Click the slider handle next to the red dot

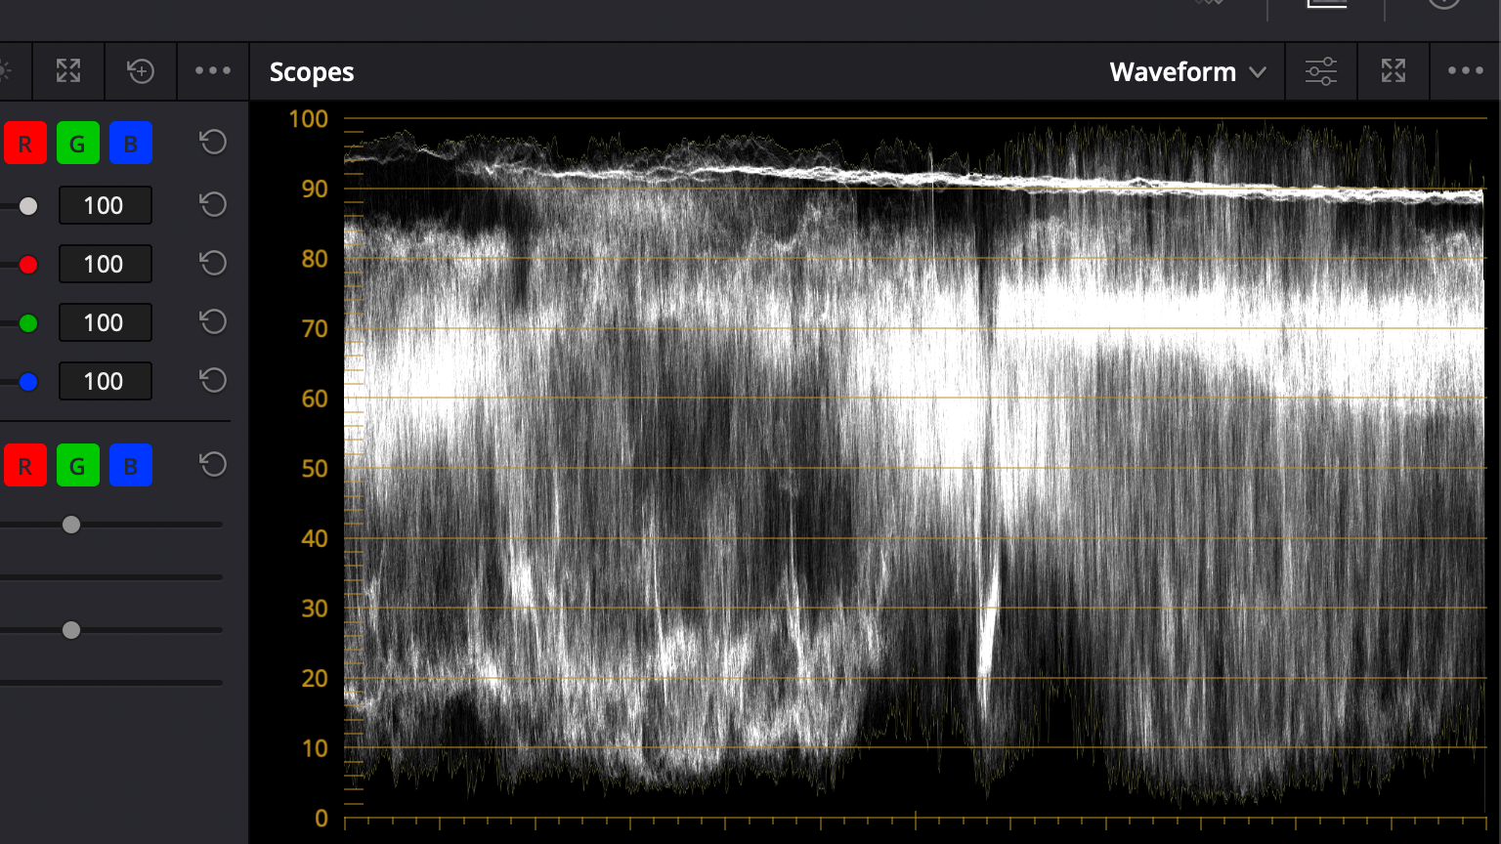pyautogui.click(x=28, y=264)
